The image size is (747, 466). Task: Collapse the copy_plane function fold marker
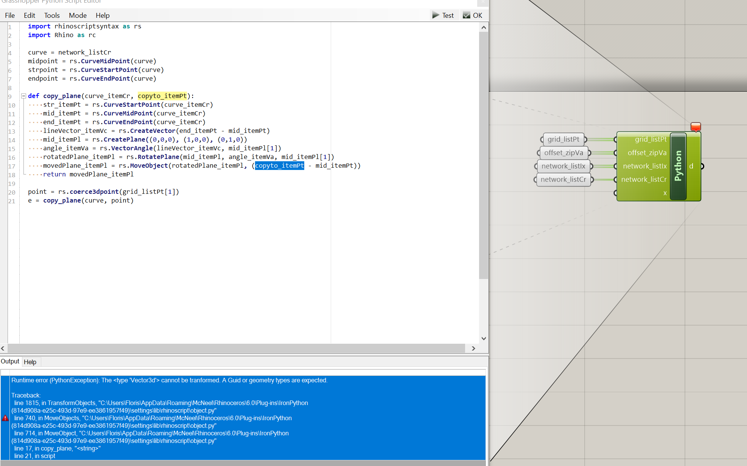click(x=23, y=96)
